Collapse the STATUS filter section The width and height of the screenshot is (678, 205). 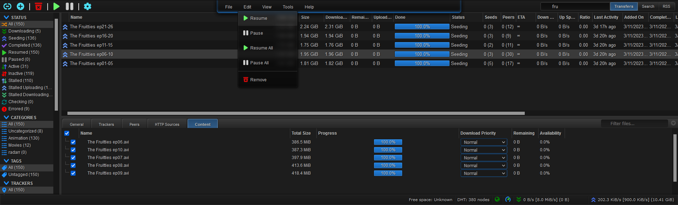[6, 17]
